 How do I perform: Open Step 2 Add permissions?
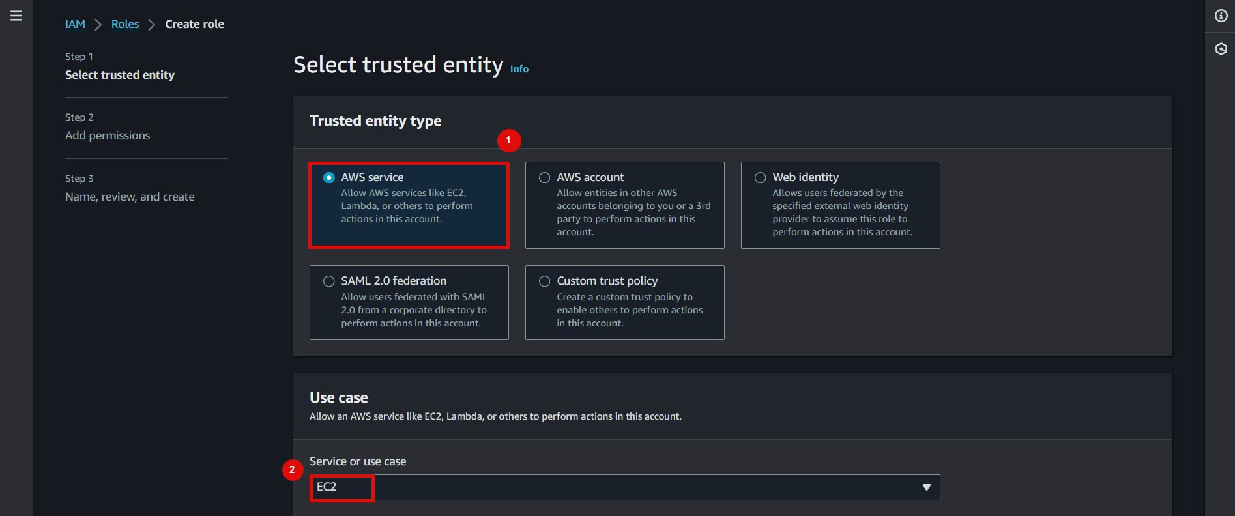pos(108,136)
